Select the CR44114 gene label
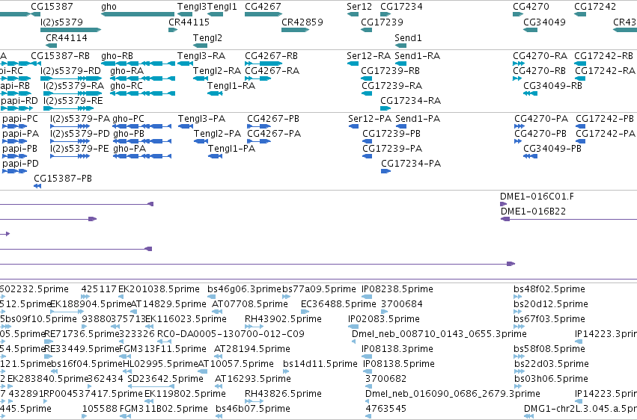Image resolution: width=637 pixels, height=420 pixels. click(67, 37)
